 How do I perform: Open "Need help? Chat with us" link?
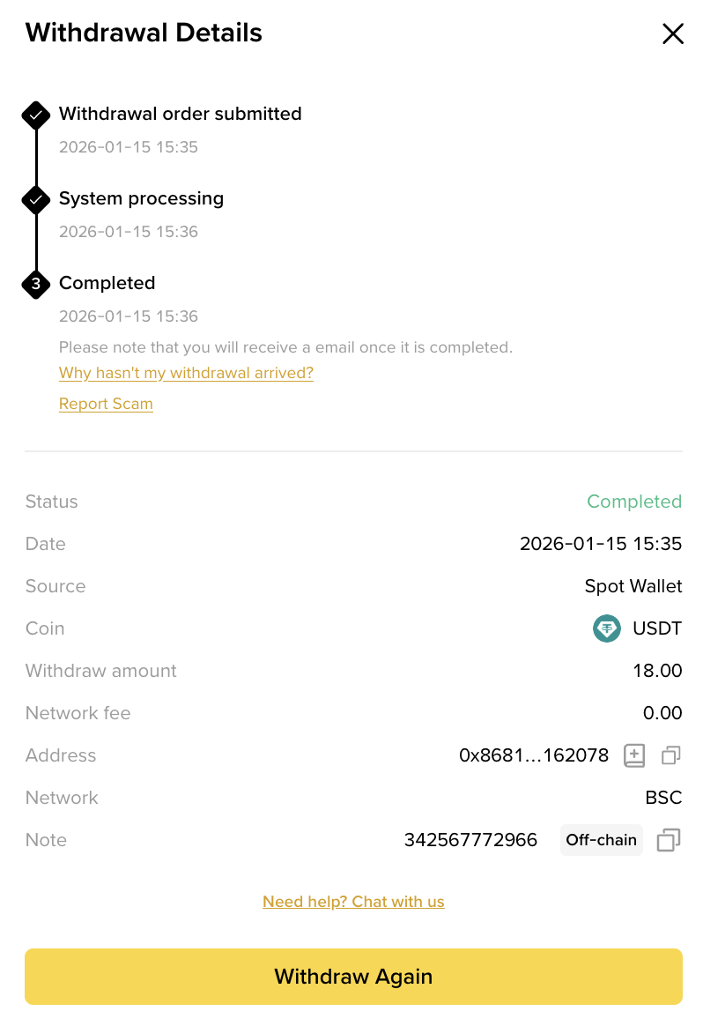[x=353, y=902]
